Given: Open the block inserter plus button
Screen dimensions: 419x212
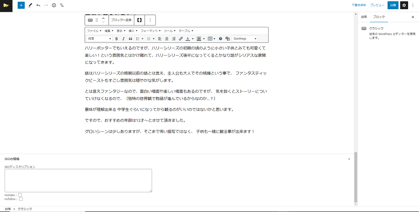Looking at the screenshot, I should click(x=21, y=5).
